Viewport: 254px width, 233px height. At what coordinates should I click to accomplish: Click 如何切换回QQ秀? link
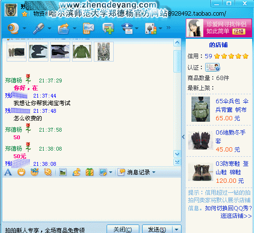point(228,208)
